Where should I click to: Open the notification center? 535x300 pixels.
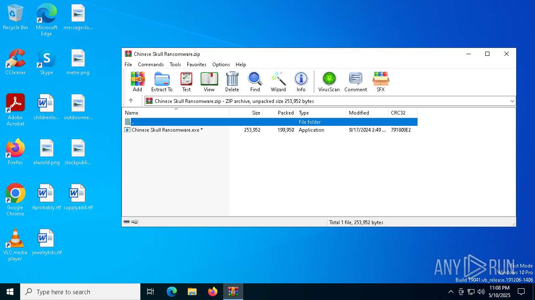coord(521,292)
